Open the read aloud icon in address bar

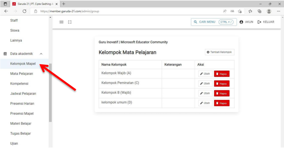click(x=225, y=11)
